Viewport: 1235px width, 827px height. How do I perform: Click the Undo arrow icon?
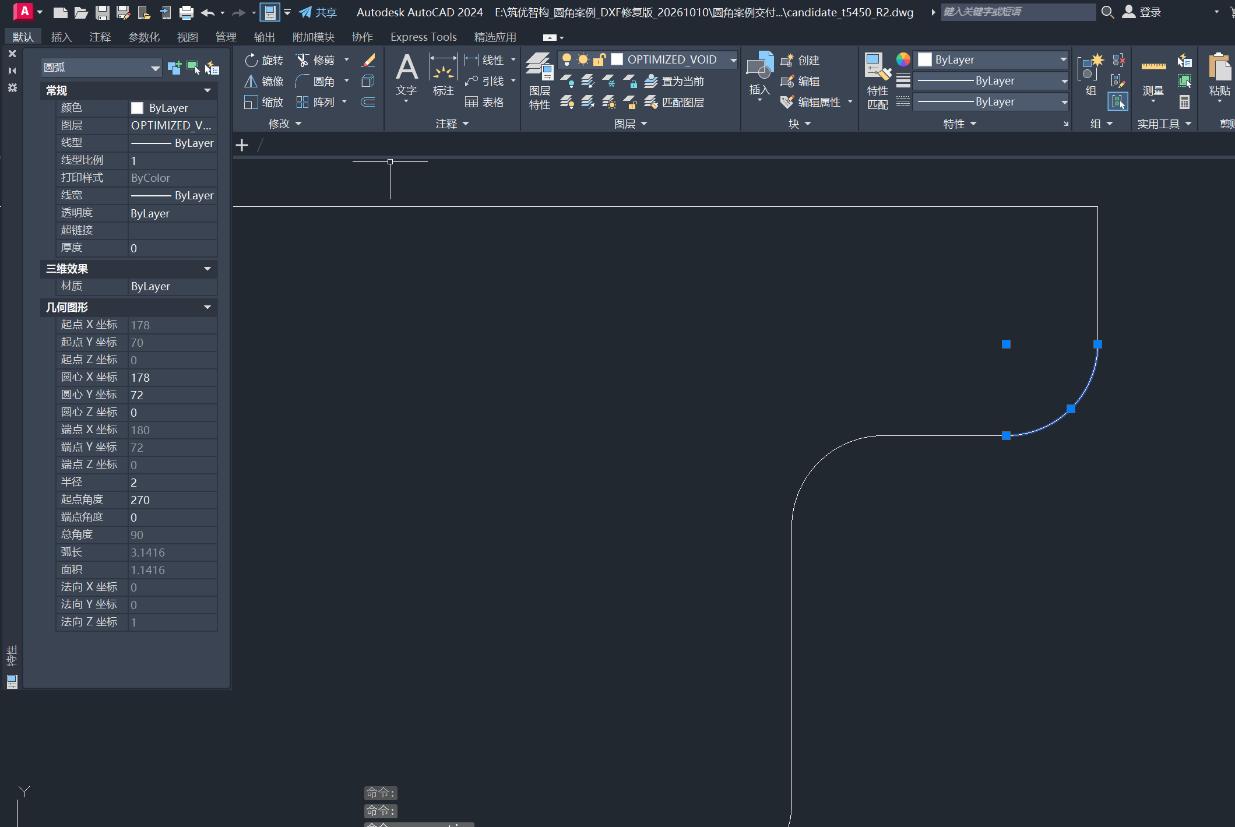pos(207,12)
